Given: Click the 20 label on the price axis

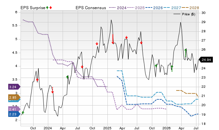Looking at the screenshot, I should [203, 105].
